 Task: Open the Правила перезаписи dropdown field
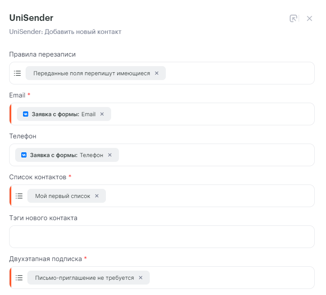pos(162,73)
